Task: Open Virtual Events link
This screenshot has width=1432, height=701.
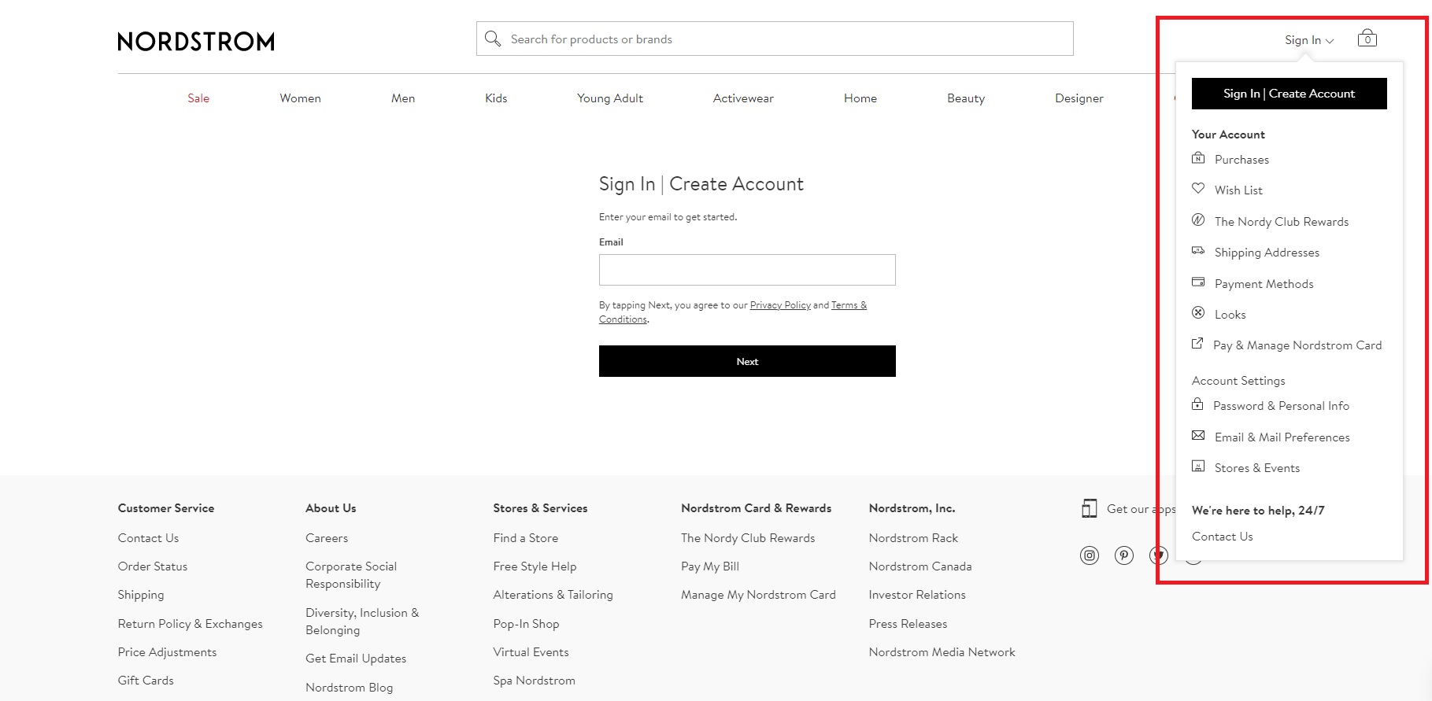Action: coord(531,652)
